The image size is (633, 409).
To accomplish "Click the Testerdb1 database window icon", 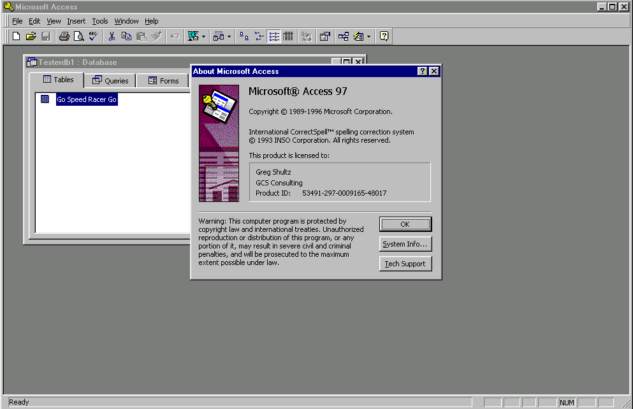I will click(x=32, y=62).
